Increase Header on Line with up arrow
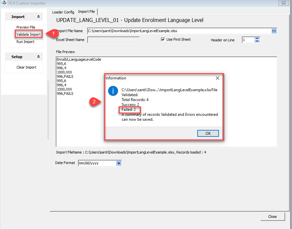 pos(257,38)
